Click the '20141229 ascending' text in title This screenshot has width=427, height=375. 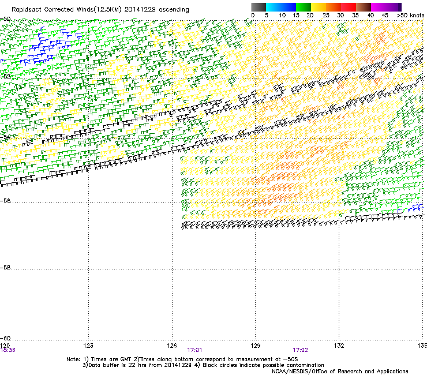(156, 10)
